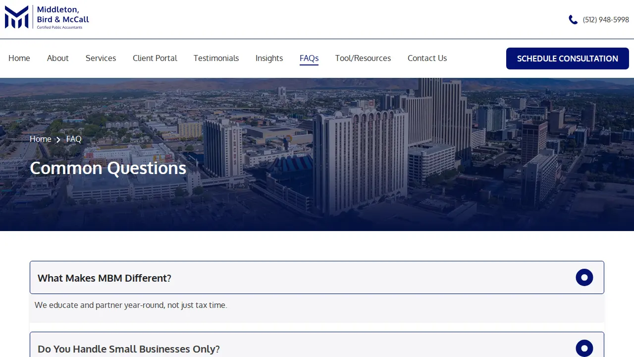Click the breadcrumb chevron arrow after Home
Screen dimensions: 634x357
tap(58, 140)
